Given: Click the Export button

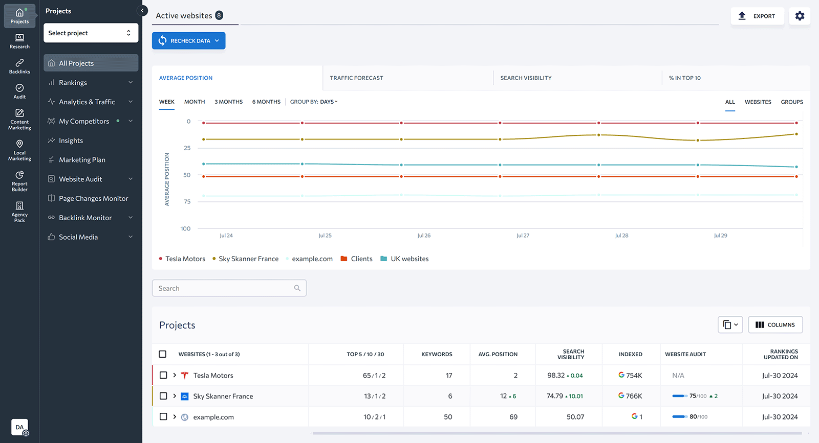Looking at the screenshot, I should pyautogui.click(x=757, y=16).
